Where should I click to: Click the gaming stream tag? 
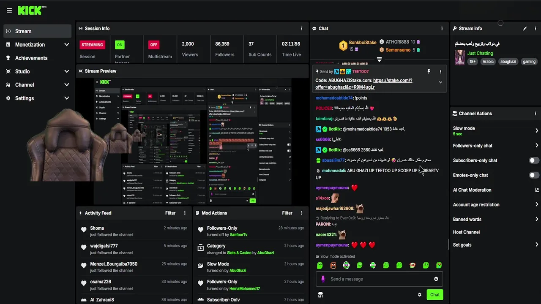coord(529,62)
